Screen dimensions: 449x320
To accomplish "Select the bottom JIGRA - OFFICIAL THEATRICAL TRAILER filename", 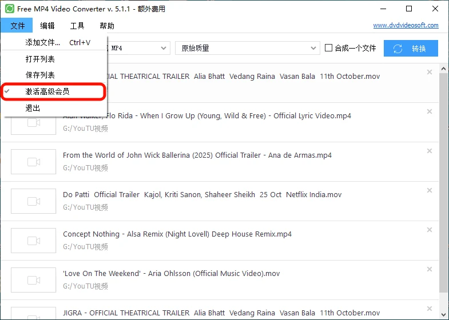I will coord(221,313).
